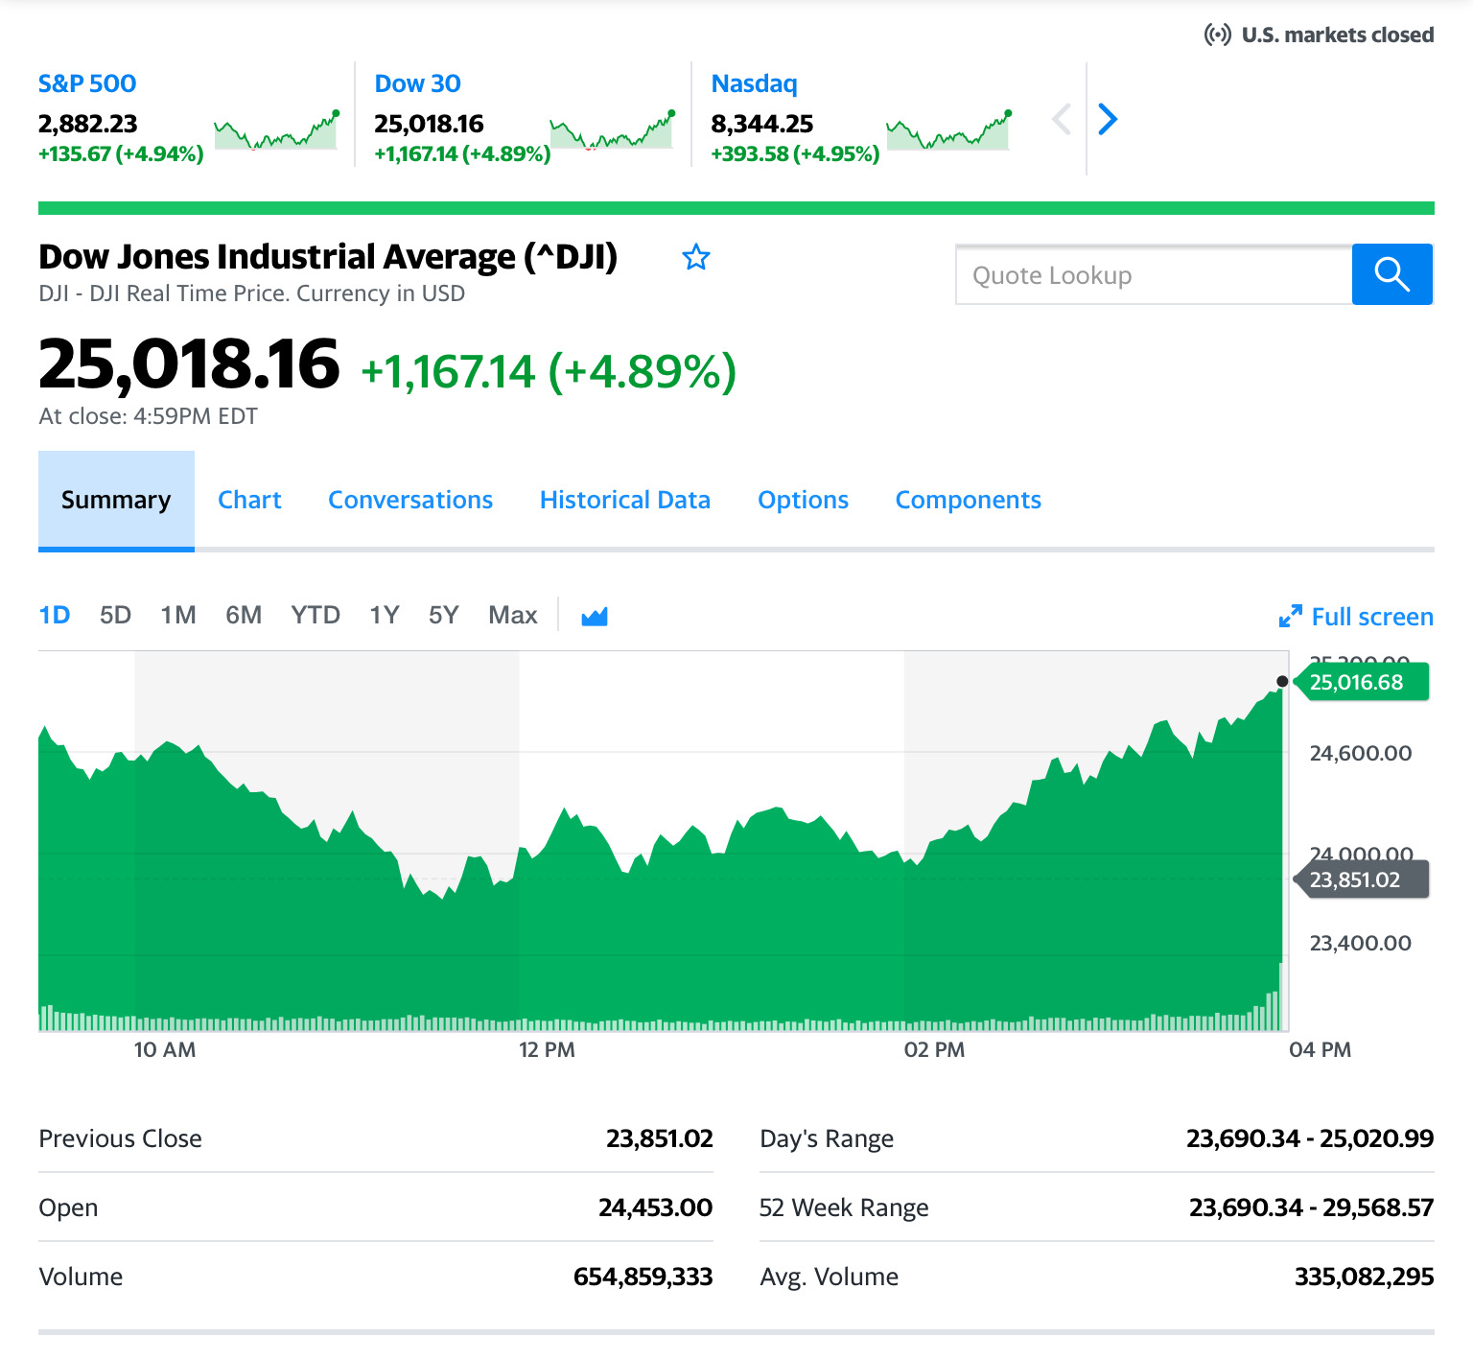This screenshot has height=1360, width=1473.
Task: Click the Avg. Volume value 335,082,295
Action: pos(1365,1277)
